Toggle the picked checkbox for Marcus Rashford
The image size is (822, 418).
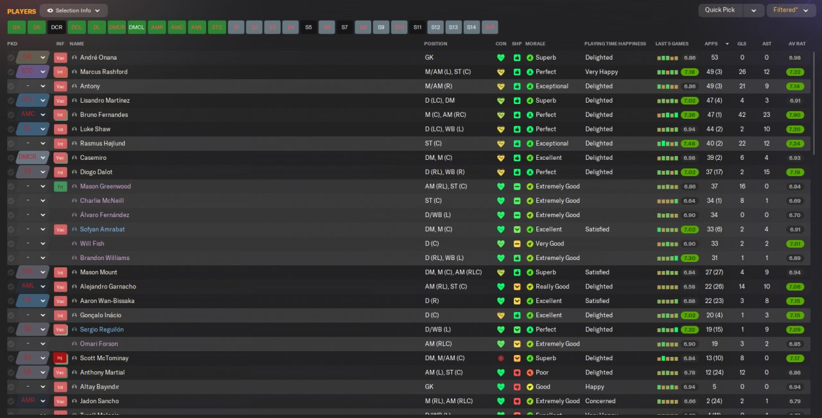11,72
